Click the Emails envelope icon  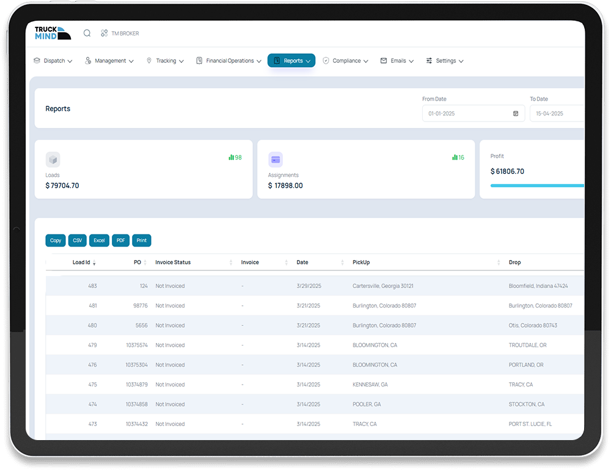pos(384,60)
